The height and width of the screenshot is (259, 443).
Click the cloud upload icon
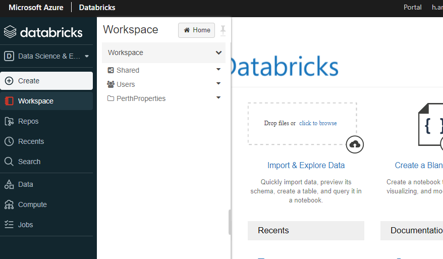tap(355, 144)
